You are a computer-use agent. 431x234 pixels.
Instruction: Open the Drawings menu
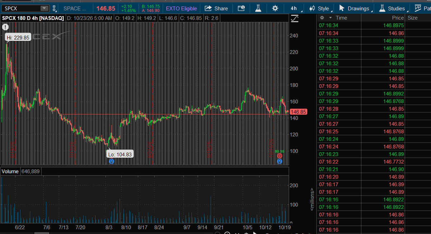click(x=354, y=8)
